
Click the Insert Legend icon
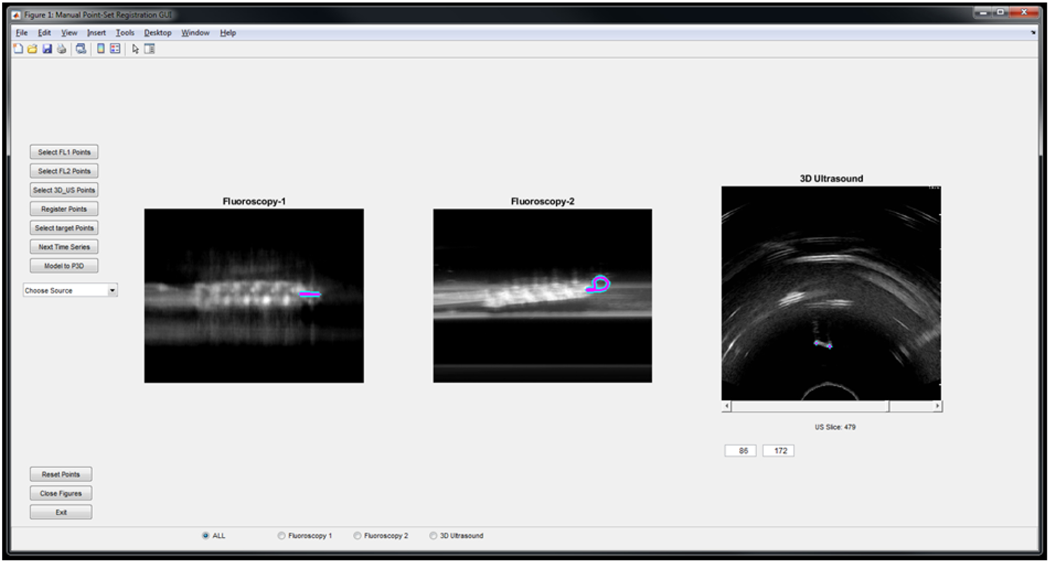click(115, 49)
